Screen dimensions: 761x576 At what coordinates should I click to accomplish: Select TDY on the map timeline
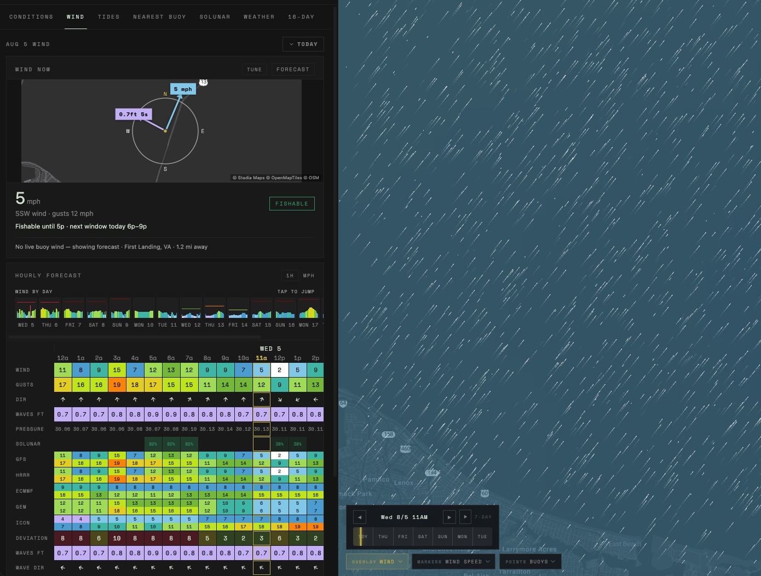363,537
